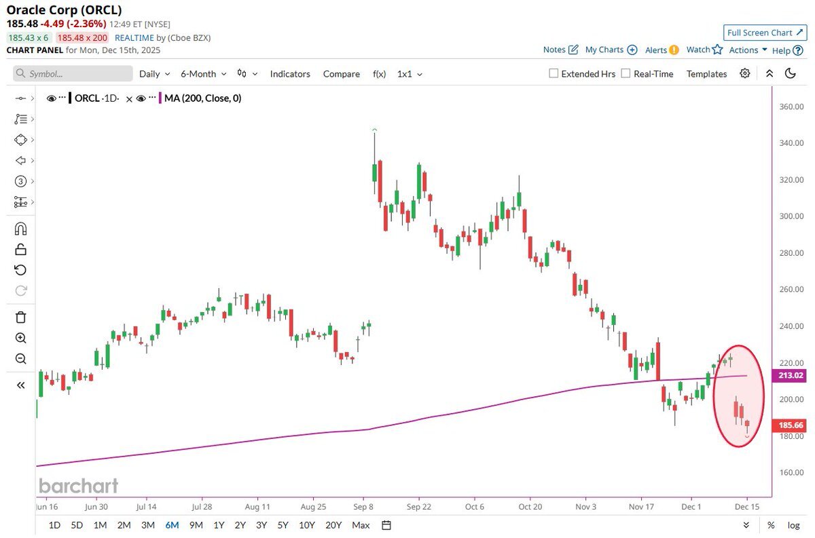Enable the Real-Time checkbox
Image resolution: width=815 pixels, height=538 pixels.
click(x=626, y=73)
